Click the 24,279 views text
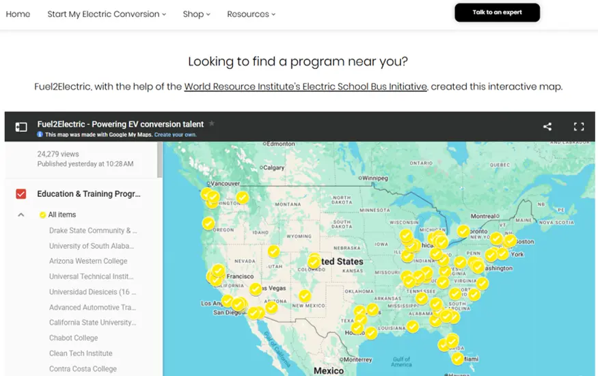Screen dimensions: 598x376 click(58, 154)
